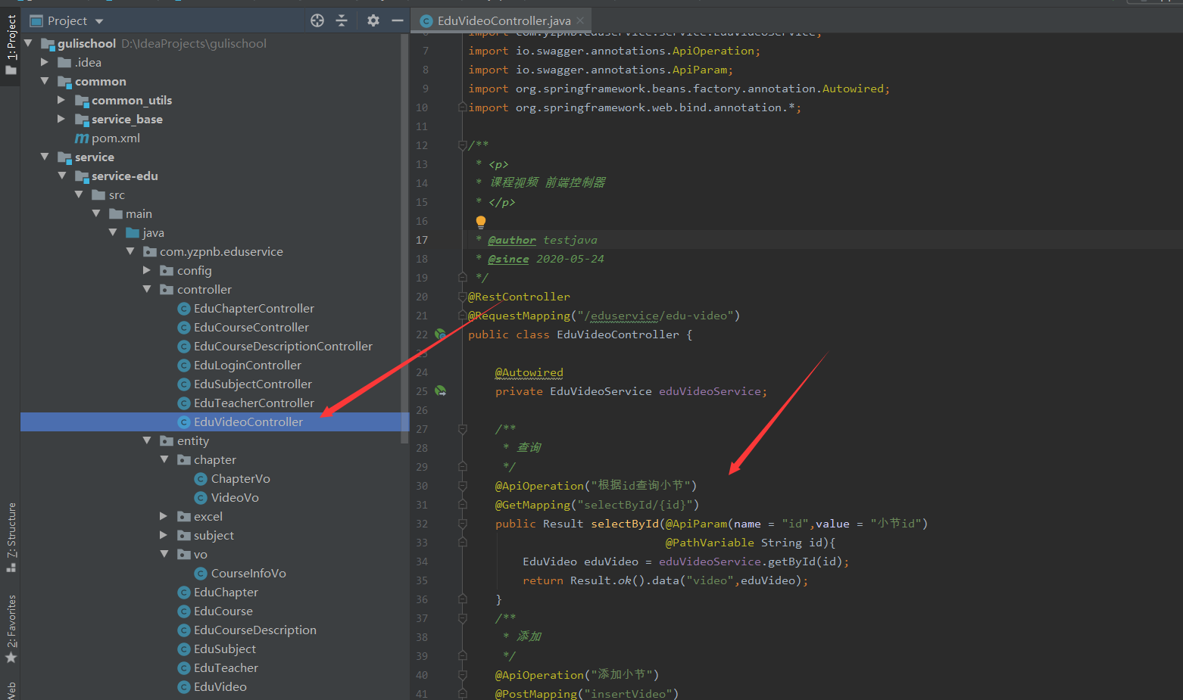Open CourseInfoVo class
Screen dimensions: 1183x700
(248, 573)
